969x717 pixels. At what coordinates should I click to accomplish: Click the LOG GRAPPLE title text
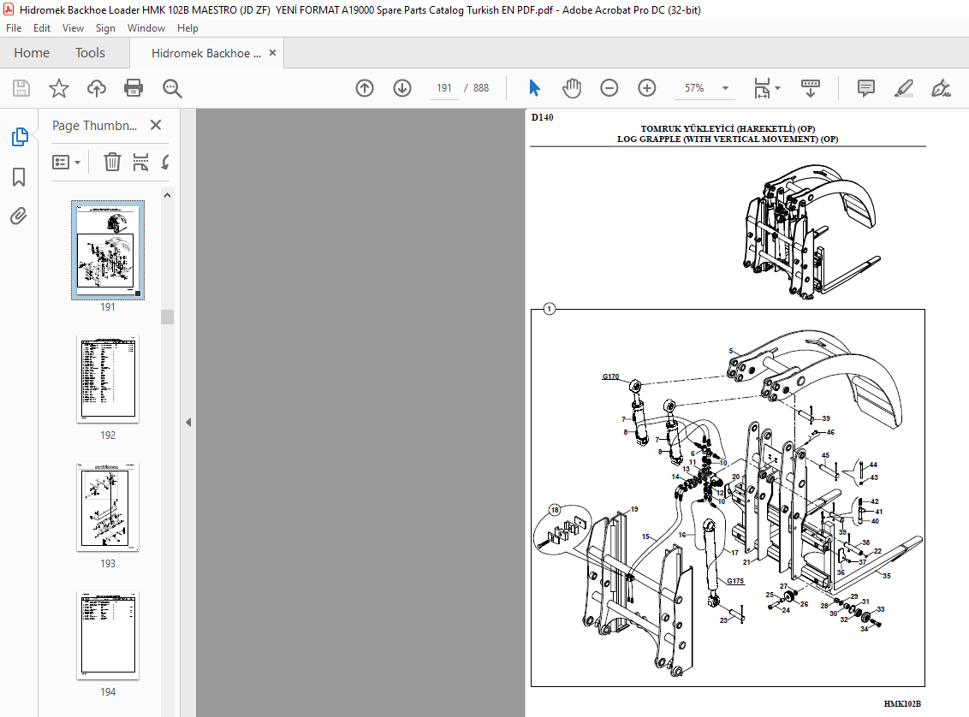[x=728, y=139]
